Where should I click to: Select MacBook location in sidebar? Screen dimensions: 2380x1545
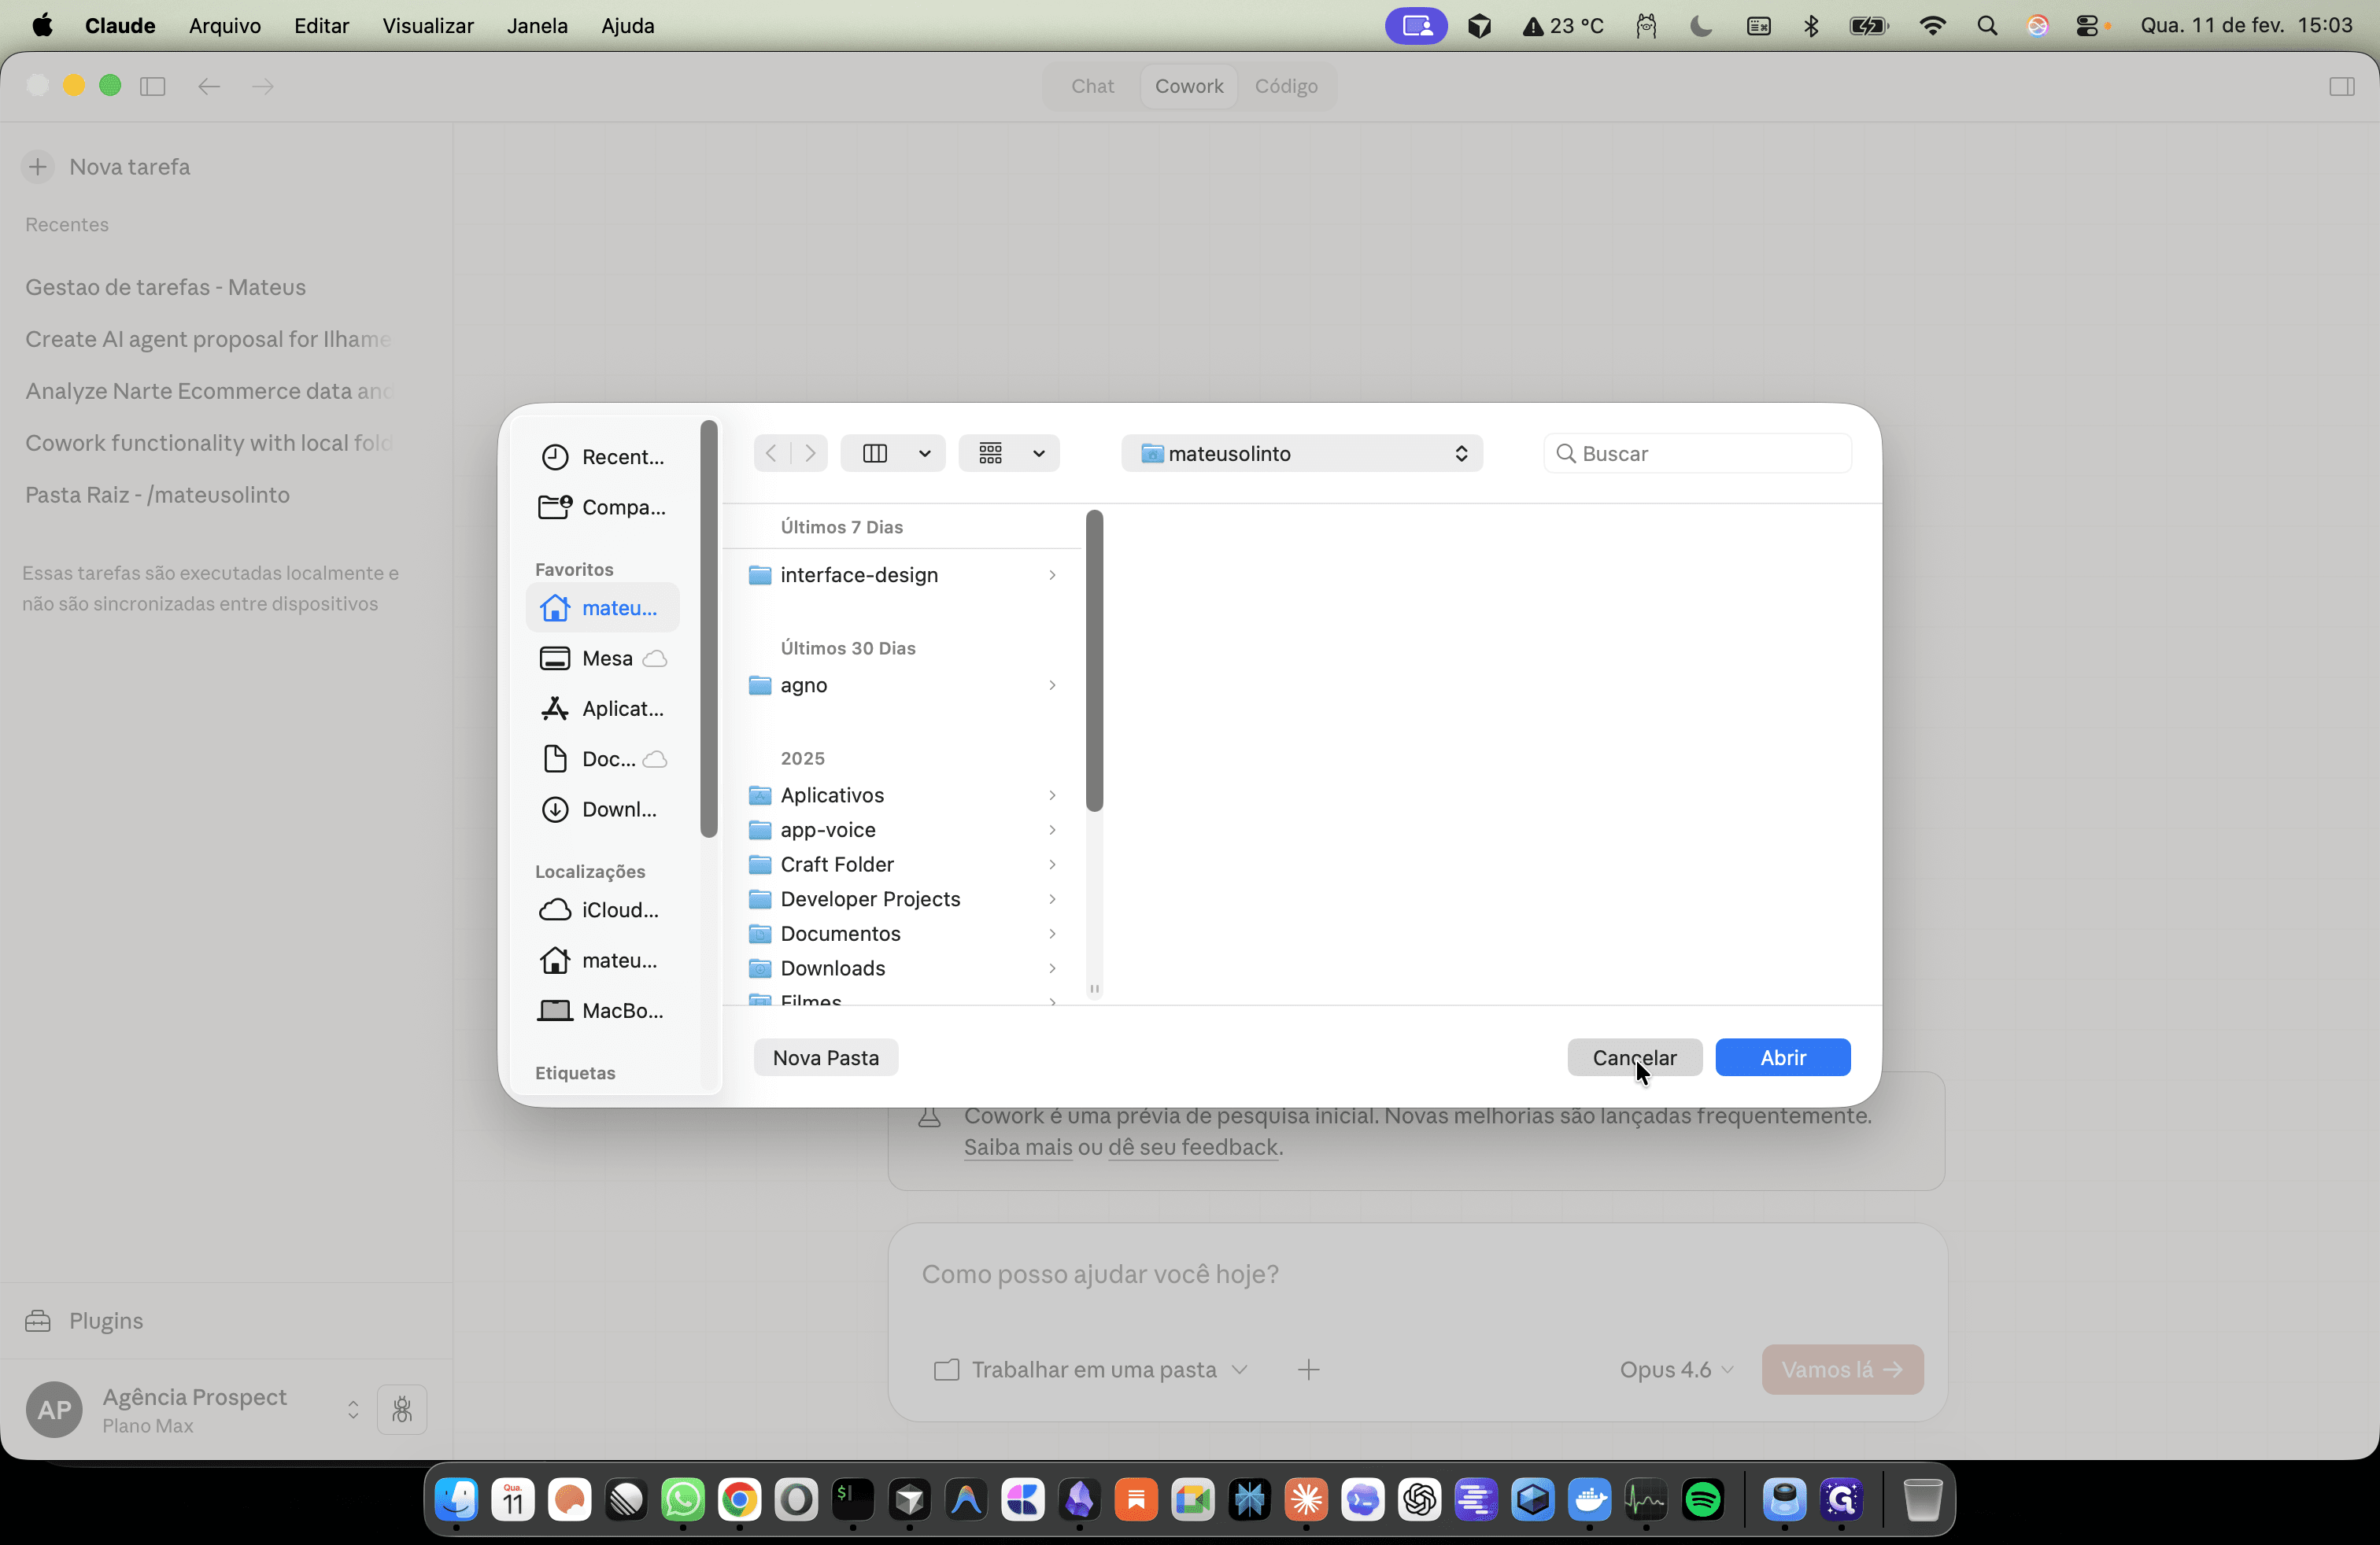pos(602,1010)
